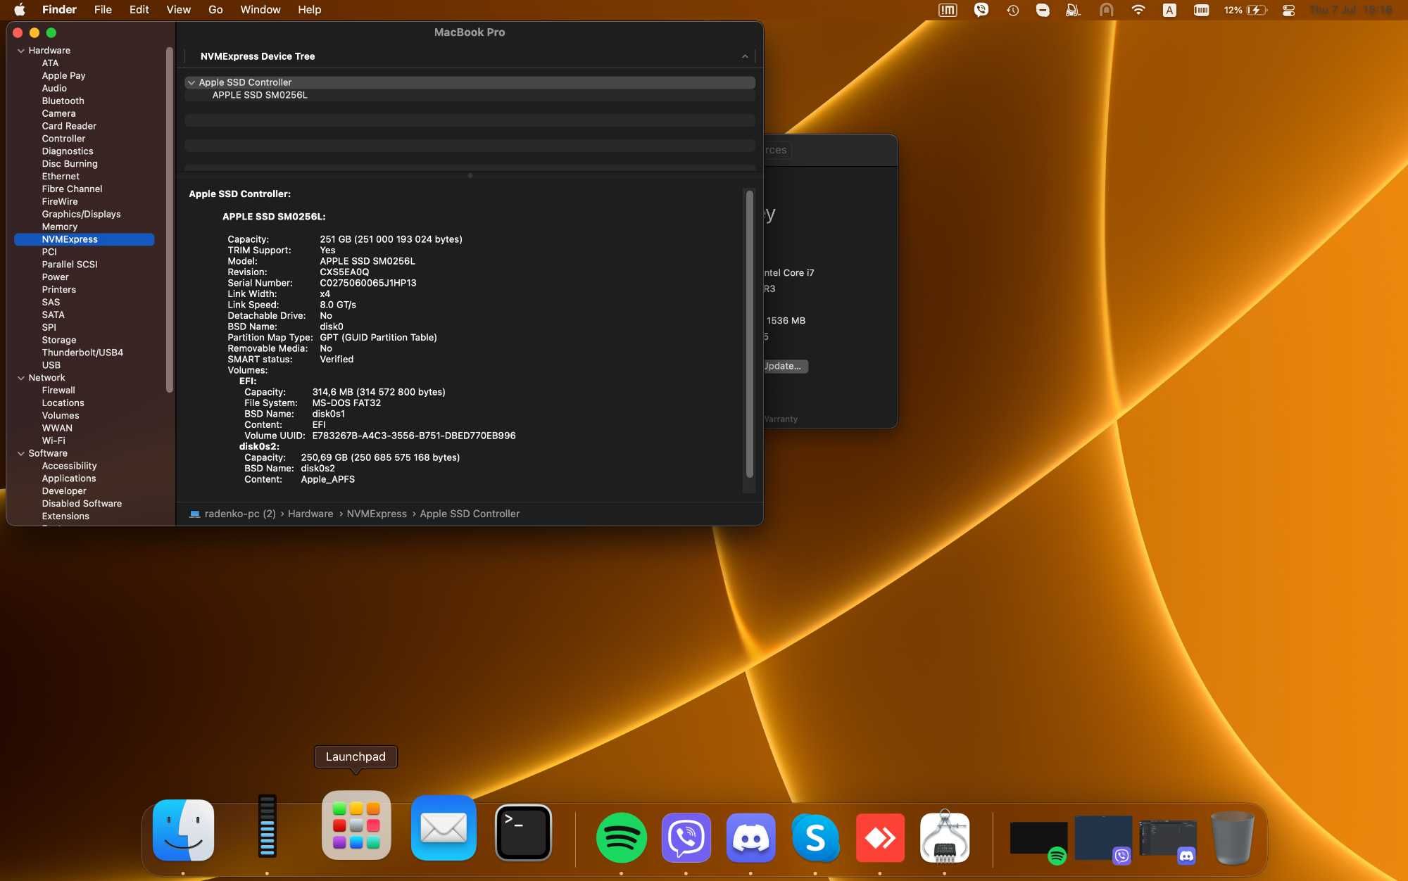This screenshot has width=1408, height=881.
Task: Open the Viber app in Dock
Action: click(x=686, y=837)
